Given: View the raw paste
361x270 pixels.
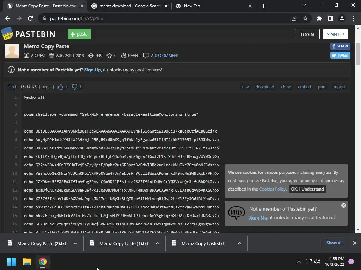Looking at the screenshot, I should [245, 87].
